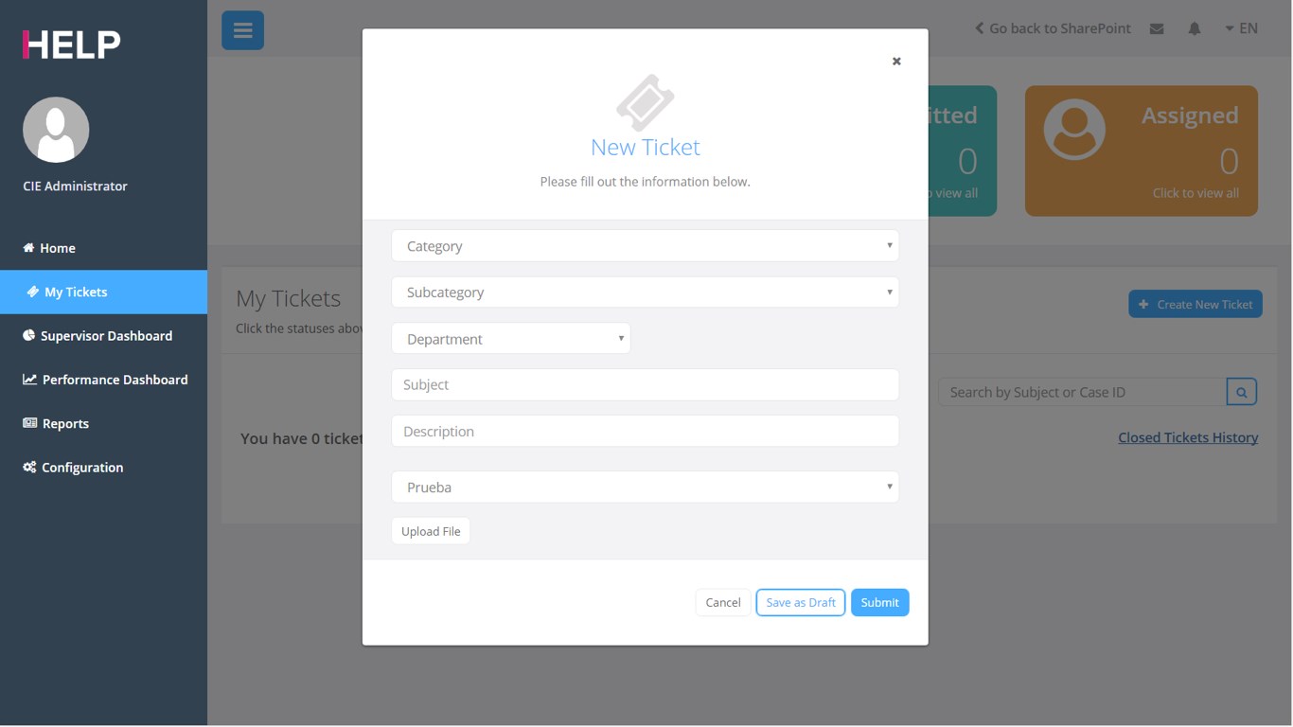Viewport: 1293px width, 727px height.
Task: Submit the new ticket
Action: click(879, 603)
